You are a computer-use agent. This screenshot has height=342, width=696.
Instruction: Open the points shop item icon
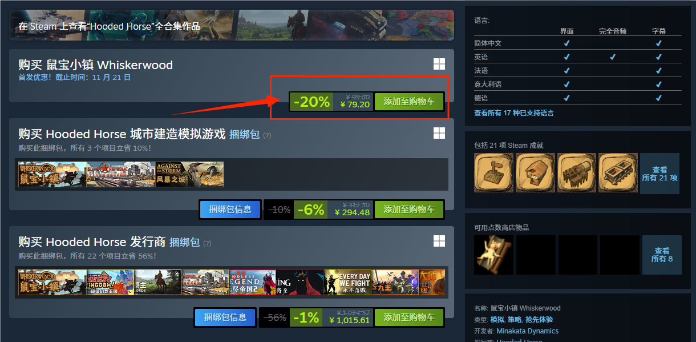[493, 255]
